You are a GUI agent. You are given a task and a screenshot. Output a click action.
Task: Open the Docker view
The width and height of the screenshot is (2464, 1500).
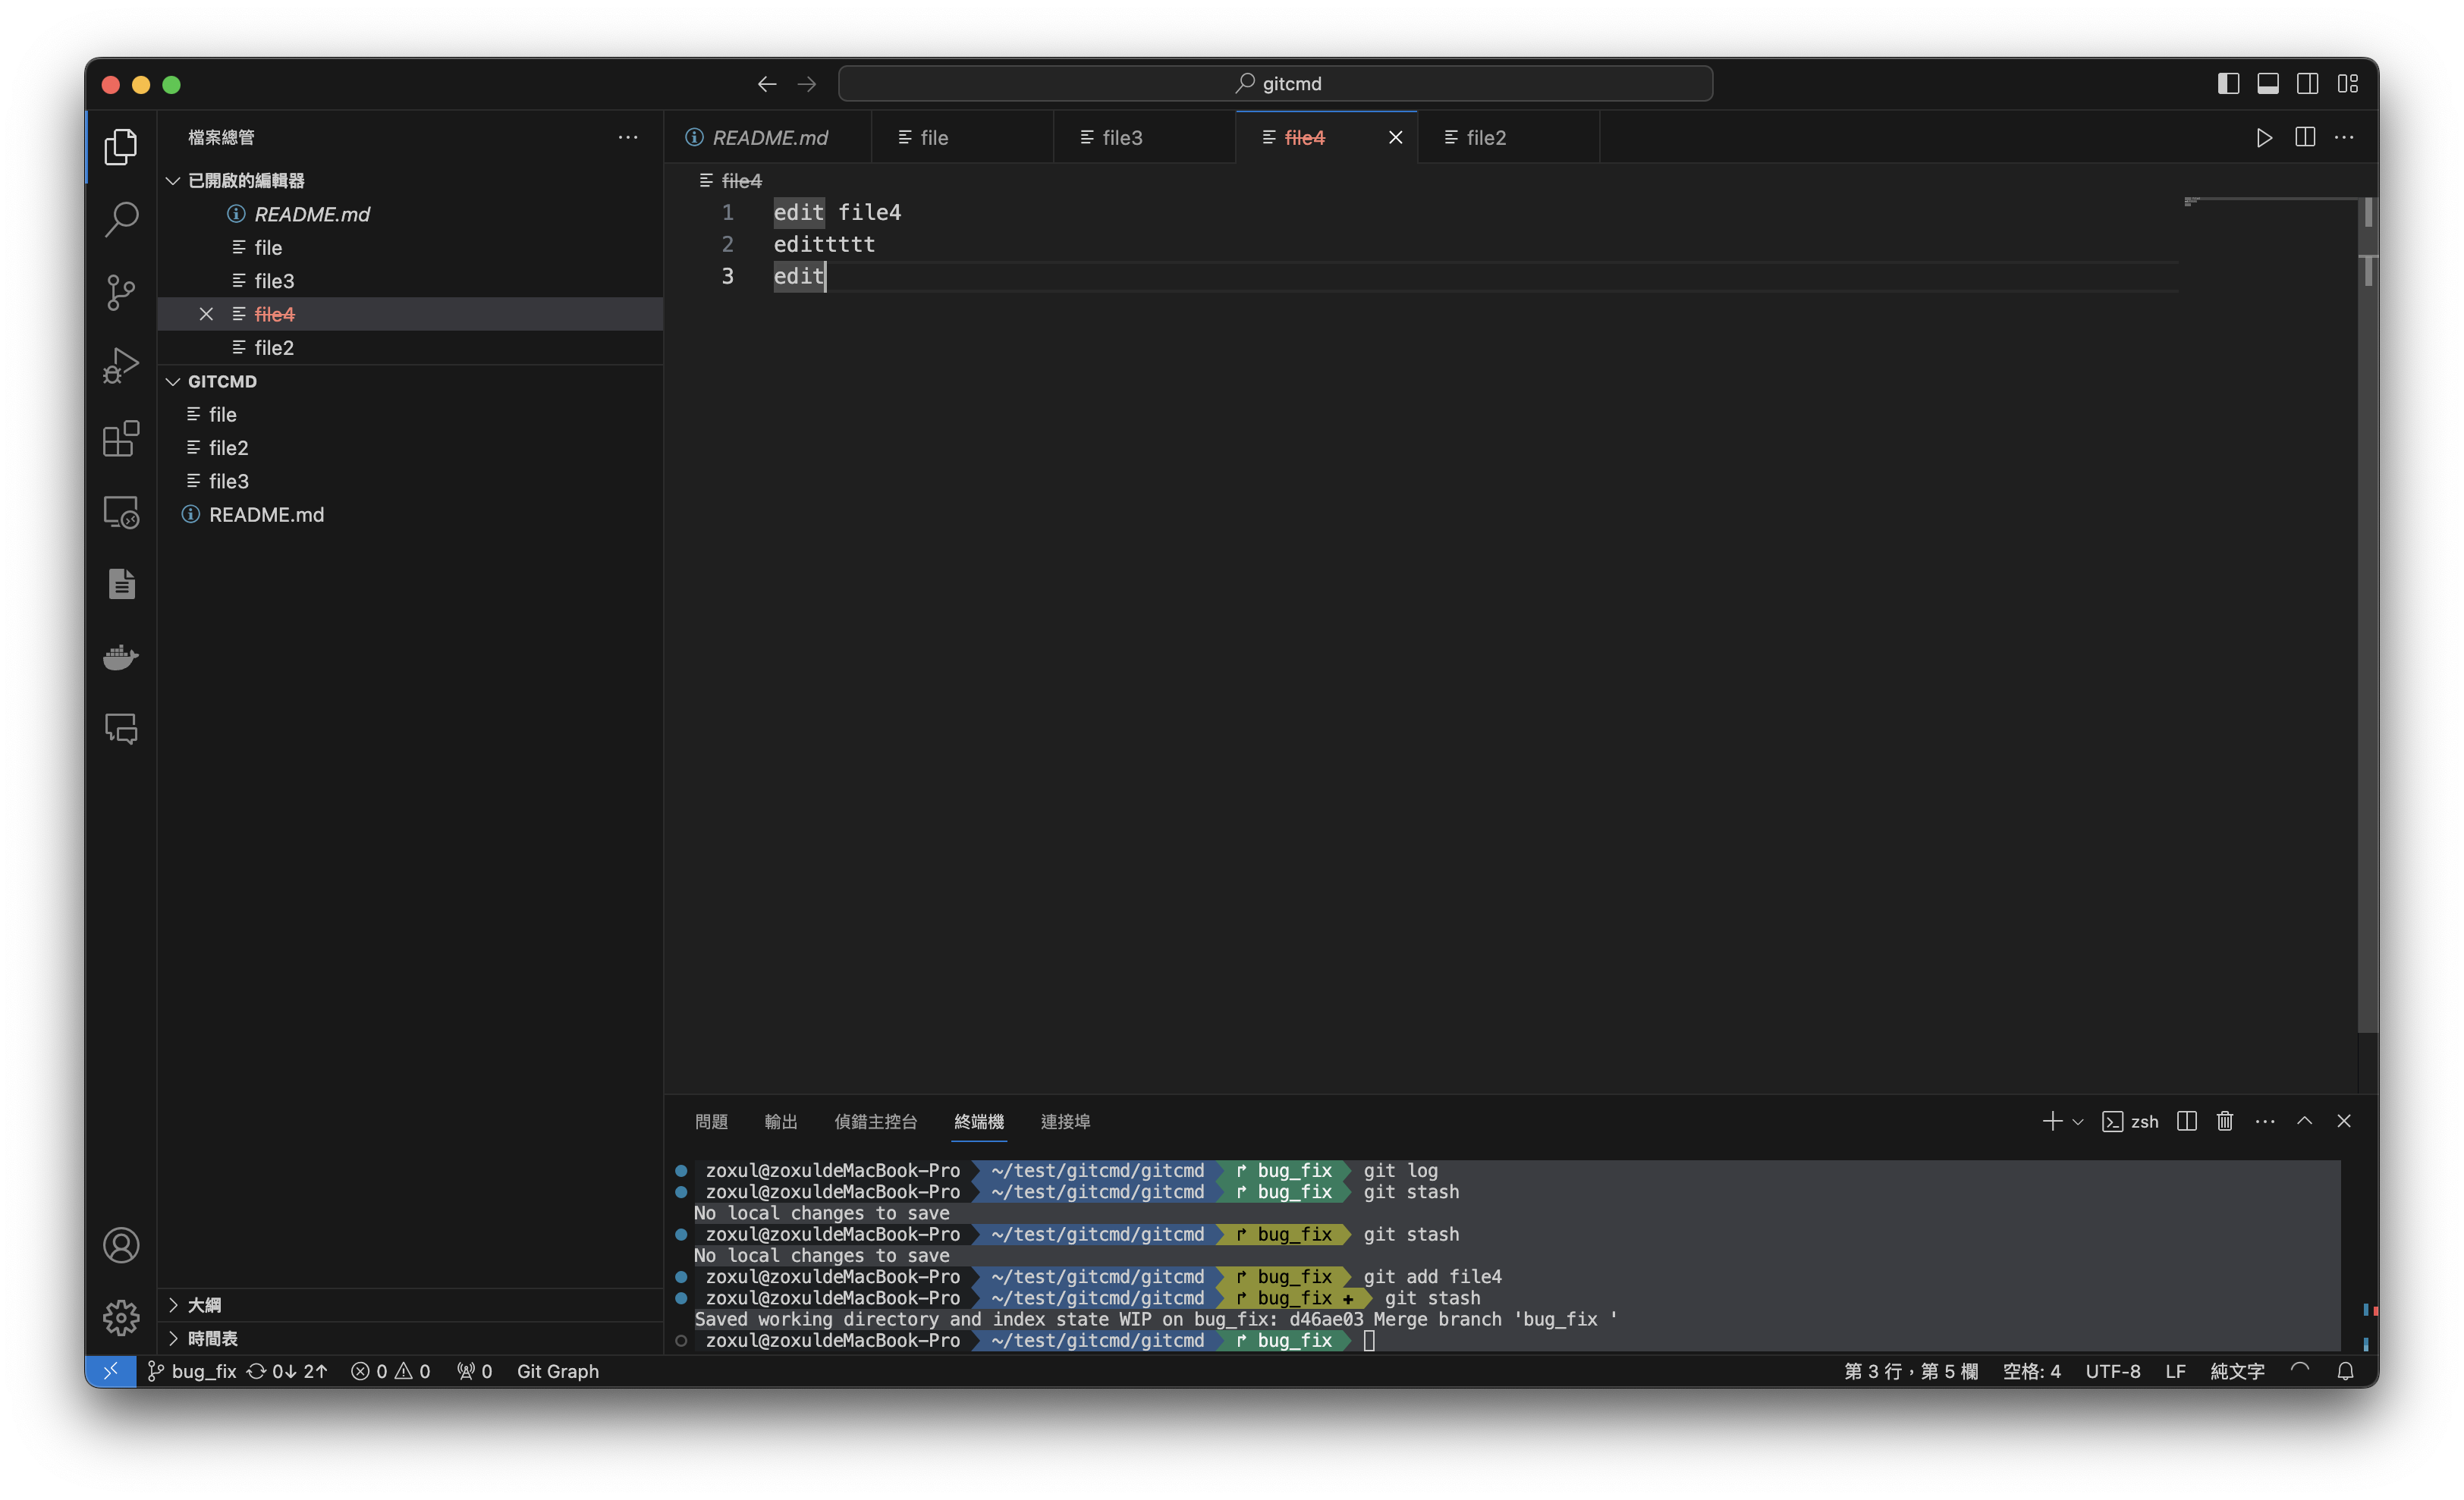pyautogui.click(x=120, y=657)
